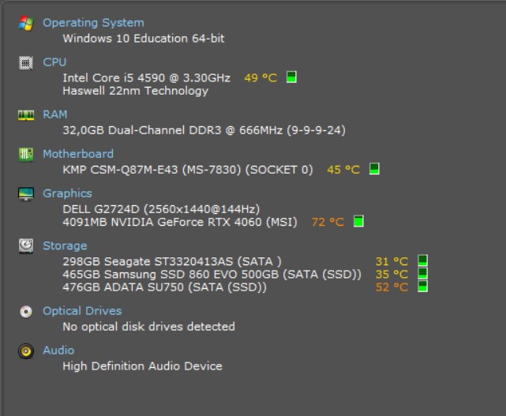
Task: Click the green Motherboard icon
Action: (x=26, y=154)
